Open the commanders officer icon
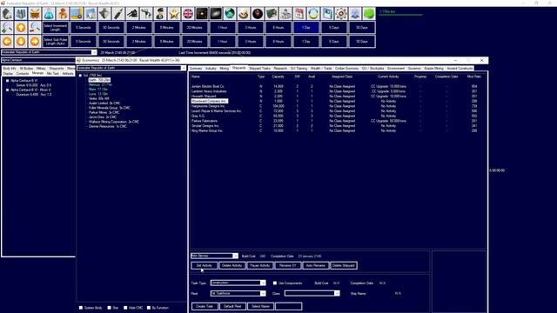Screen dimensions: 557x313 (x=160, y=14)
